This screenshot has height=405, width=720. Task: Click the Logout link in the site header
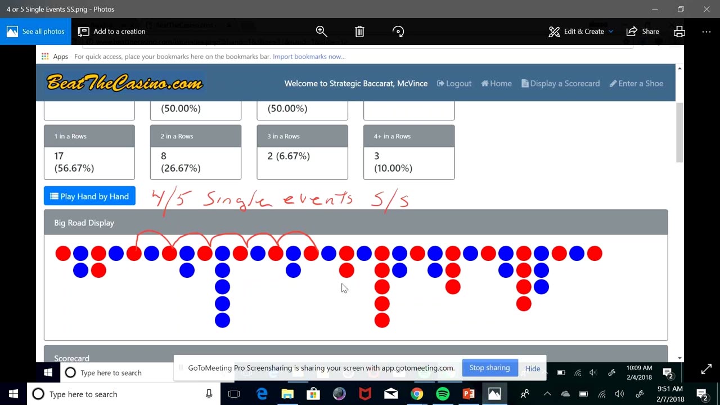(x=454, y=83)
